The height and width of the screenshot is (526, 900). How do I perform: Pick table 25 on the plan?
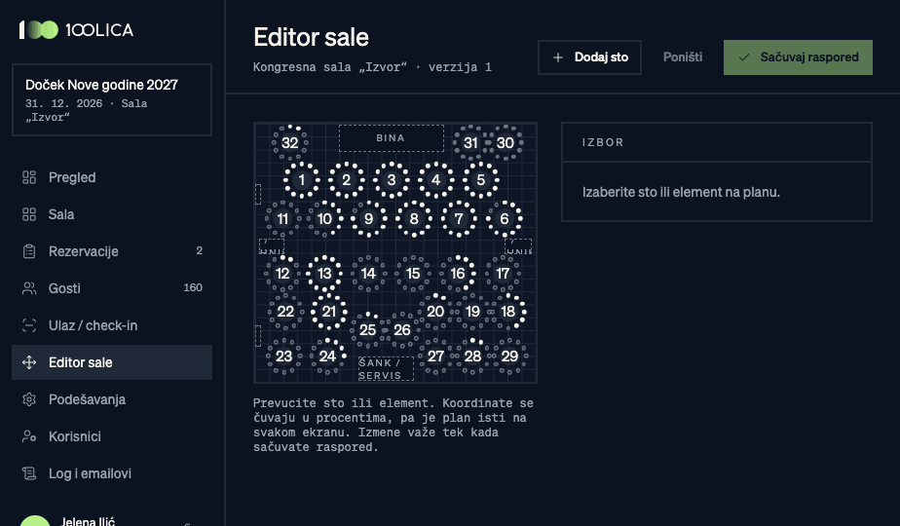[x=368, y=330]
